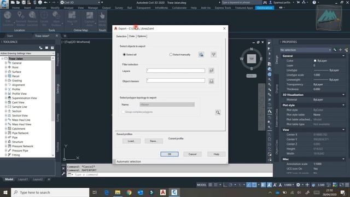Screen dimensions: 350x197
Task: Switch to the Selection tab
Action: [121, 36]
